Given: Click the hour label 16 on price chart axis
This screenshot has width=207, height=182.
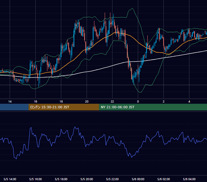Looking at the screenshot, I should tap(36, 102).
